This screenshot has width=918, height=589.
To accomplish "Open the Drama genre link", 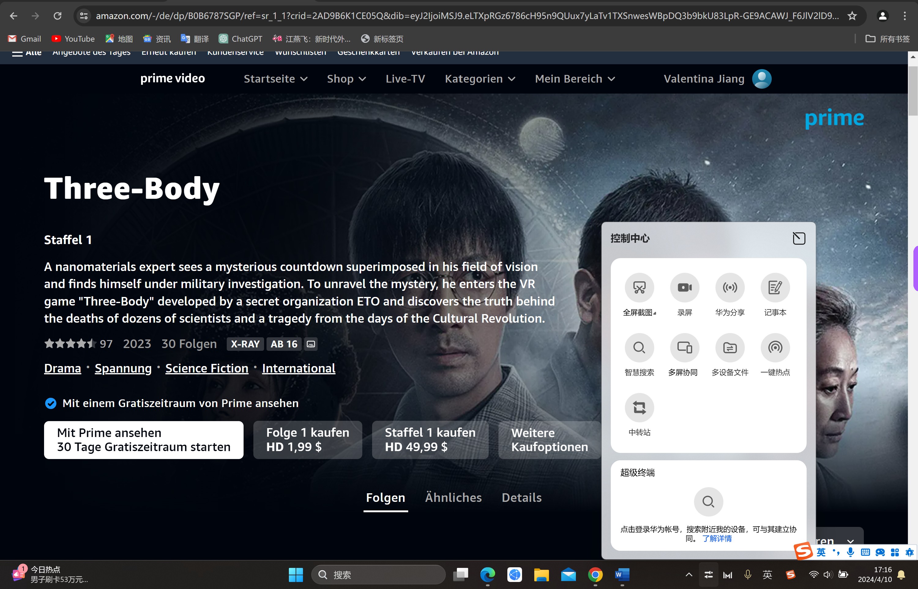I will tap(62, 368).
